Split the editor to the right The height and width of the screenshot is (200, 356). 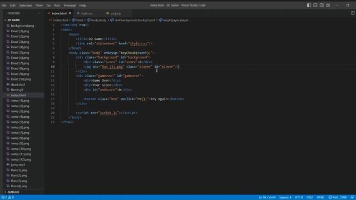353,13
